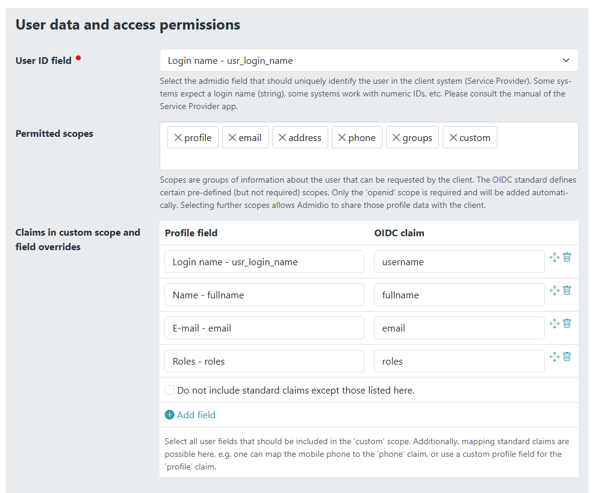Open the 'Login name - usr_login_name' profile field selector

pos(264,262)
